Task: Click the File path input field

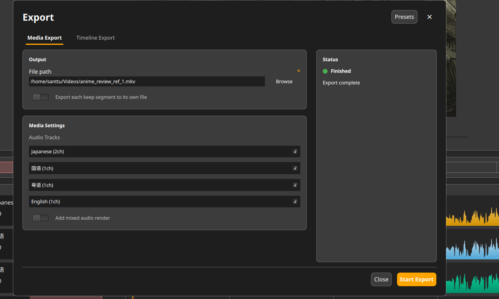Action: point(147,82)
